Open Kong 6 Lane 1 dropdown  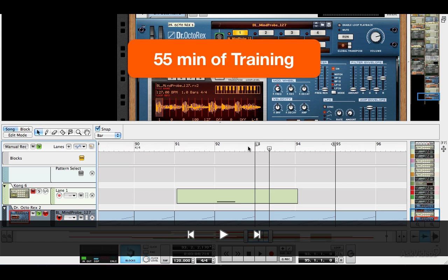[x=70, y=195]
